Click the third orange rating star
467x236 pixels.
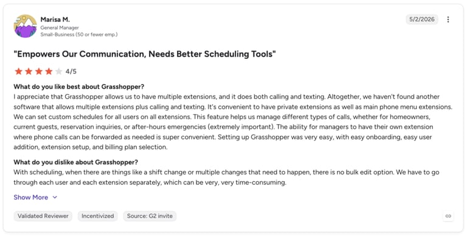tap(39, 71)
